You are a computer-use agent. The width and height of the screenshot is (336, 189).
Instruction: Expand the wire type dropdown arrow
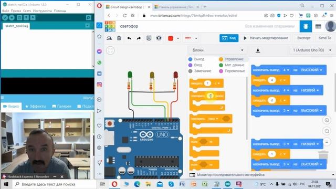coord(196,38)
